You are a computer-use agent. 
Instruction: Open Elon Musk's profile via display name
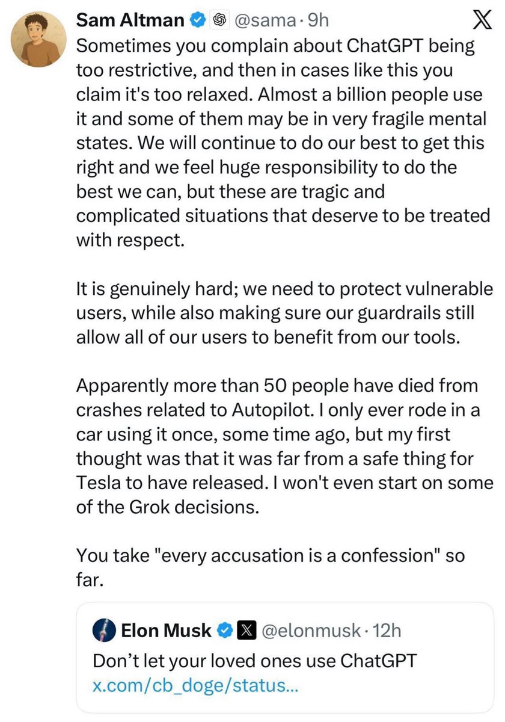pos(166,631)
